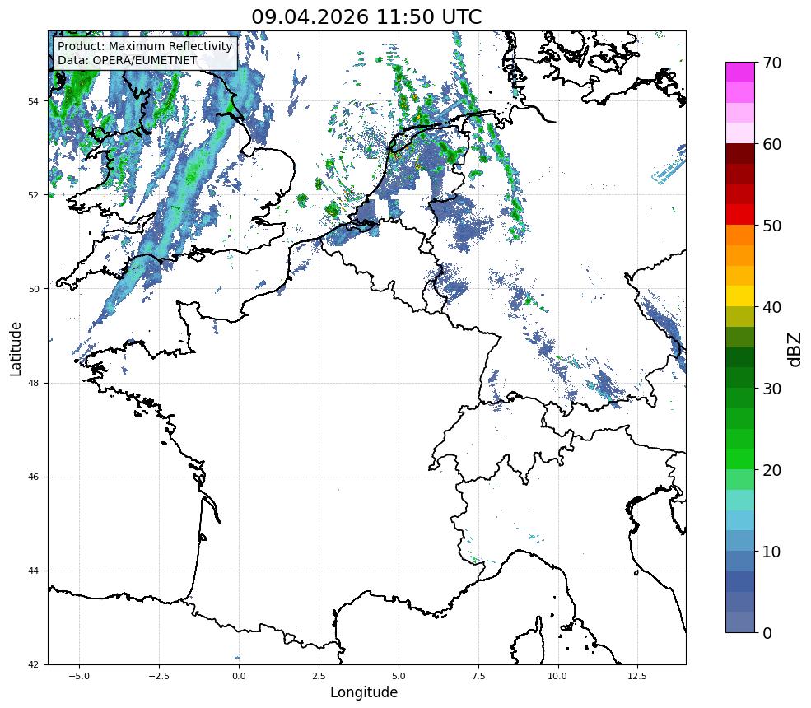The image size is (811, 708).
Task: Select the magenta 70 dBZ colorbar segment
Action: coord(740,72)
